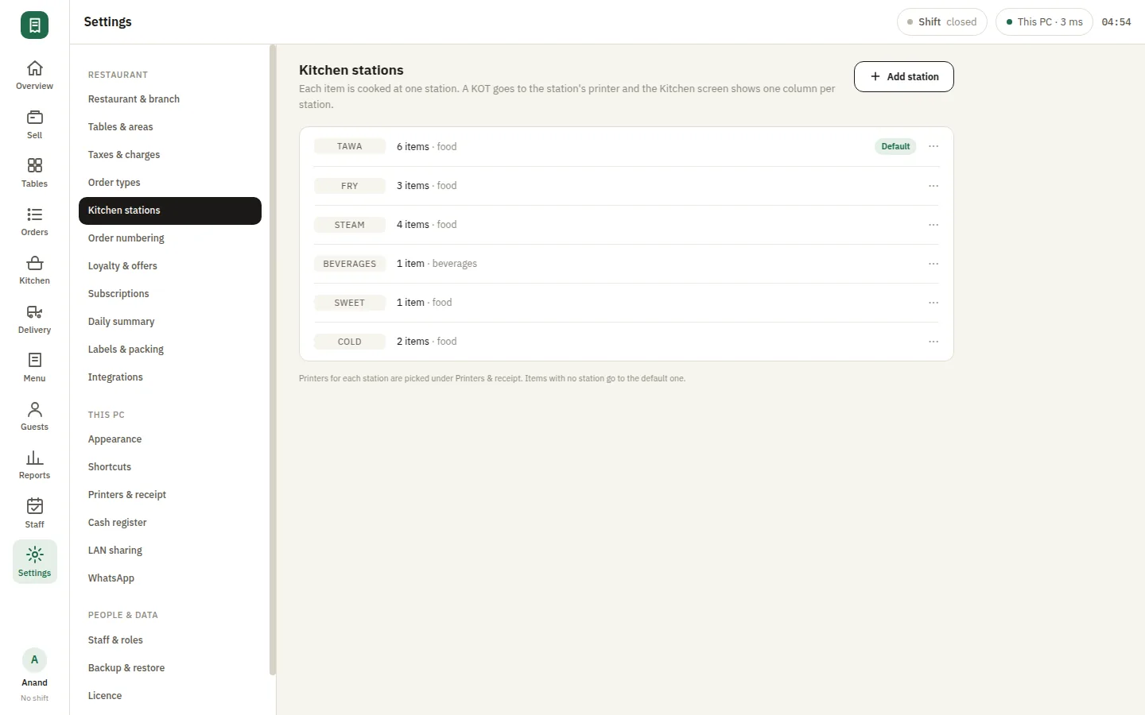1145x715 pixels.
Task: Open Order numbering settings
Action: pos(170,238)
